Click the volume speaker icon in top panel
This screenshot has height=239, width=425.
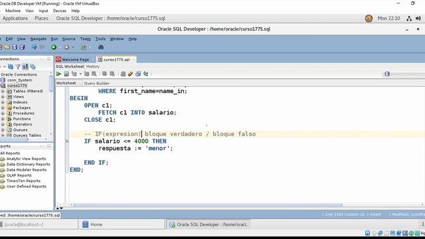pos(418,19)
